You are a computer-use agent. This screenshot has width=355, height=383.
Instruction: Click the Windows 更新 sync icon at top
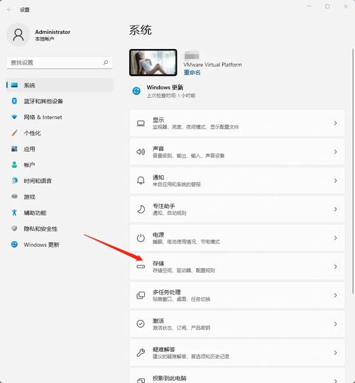tap(136, 91)
